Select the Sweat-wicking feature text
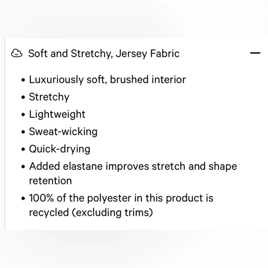This screenshot has width=268, height=268. coord(63,132)
